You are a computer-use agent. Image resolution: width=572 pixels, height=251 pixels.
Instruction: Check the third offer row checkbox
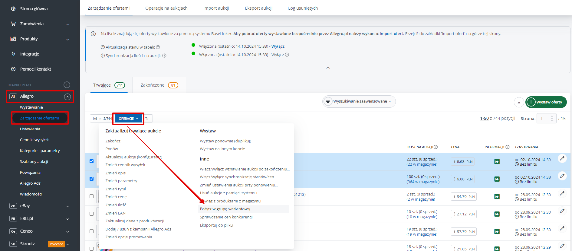tap(92, 196)
